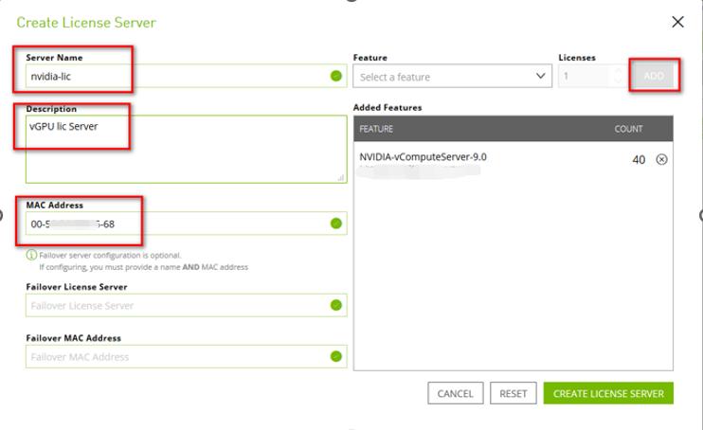703x430 pixels.
Task: Click the RESET button
Action: coord(513,393)
